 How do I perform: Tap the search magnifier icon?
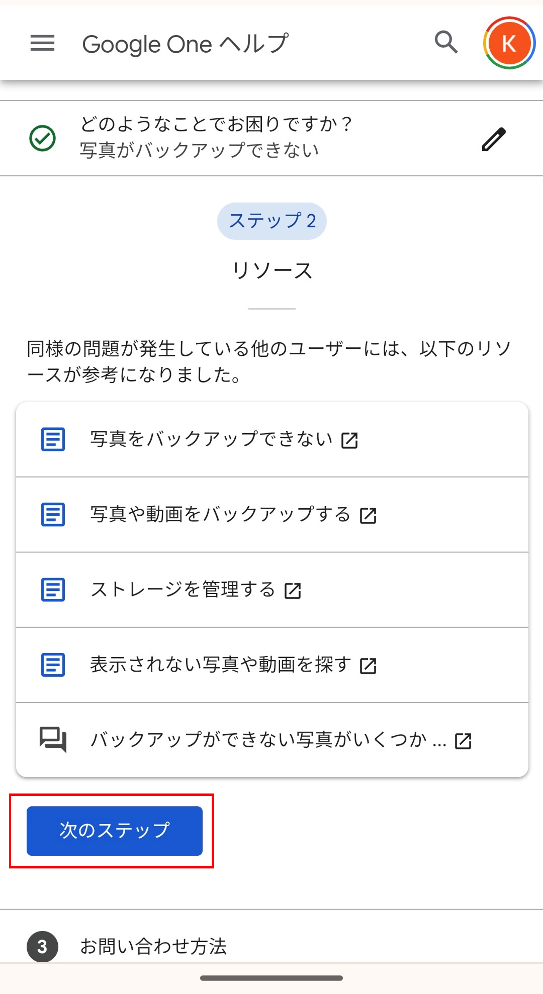click(x=446, y=42)
